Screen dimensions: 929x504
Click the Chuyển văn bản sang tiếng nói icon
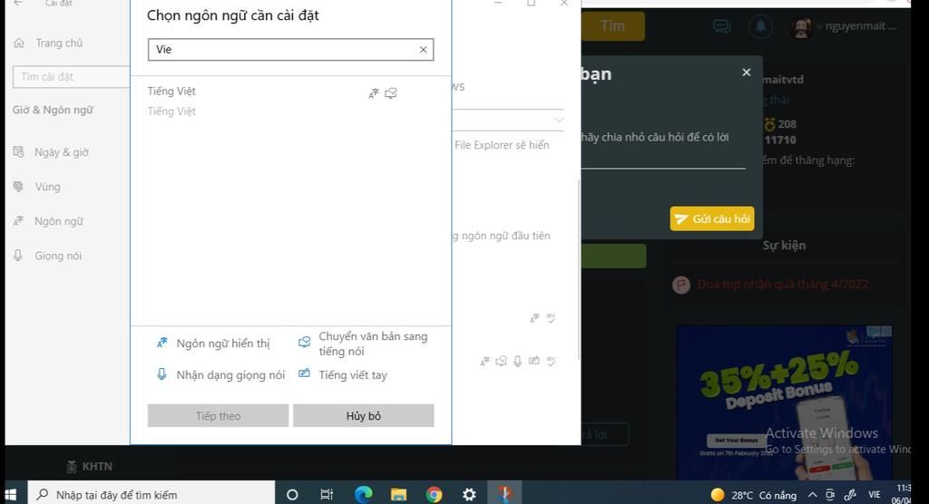tap(304, 343)
